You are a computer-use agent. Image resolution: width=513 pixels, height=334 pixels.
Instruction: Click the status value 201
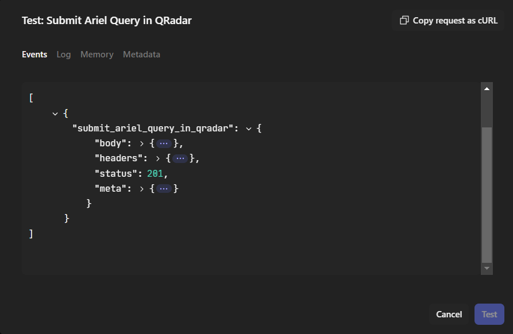pos(155,173)
